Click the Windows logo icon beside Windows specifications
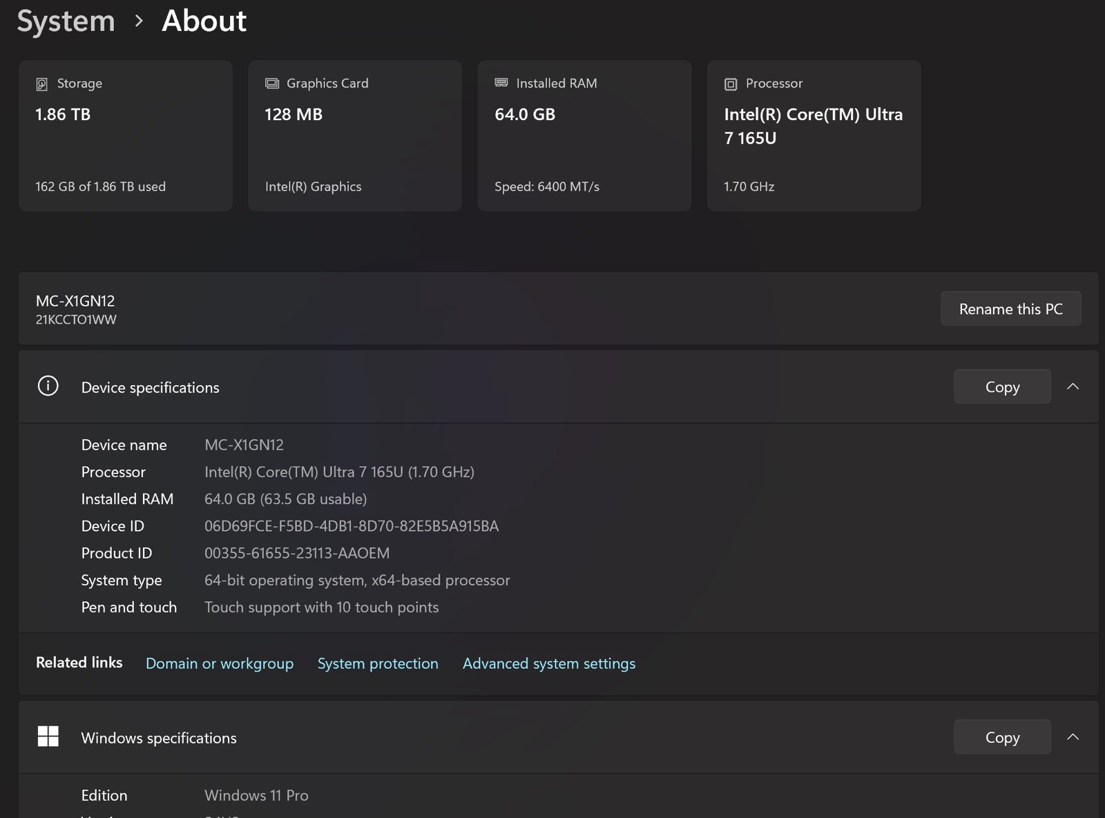 pos(48,737)
